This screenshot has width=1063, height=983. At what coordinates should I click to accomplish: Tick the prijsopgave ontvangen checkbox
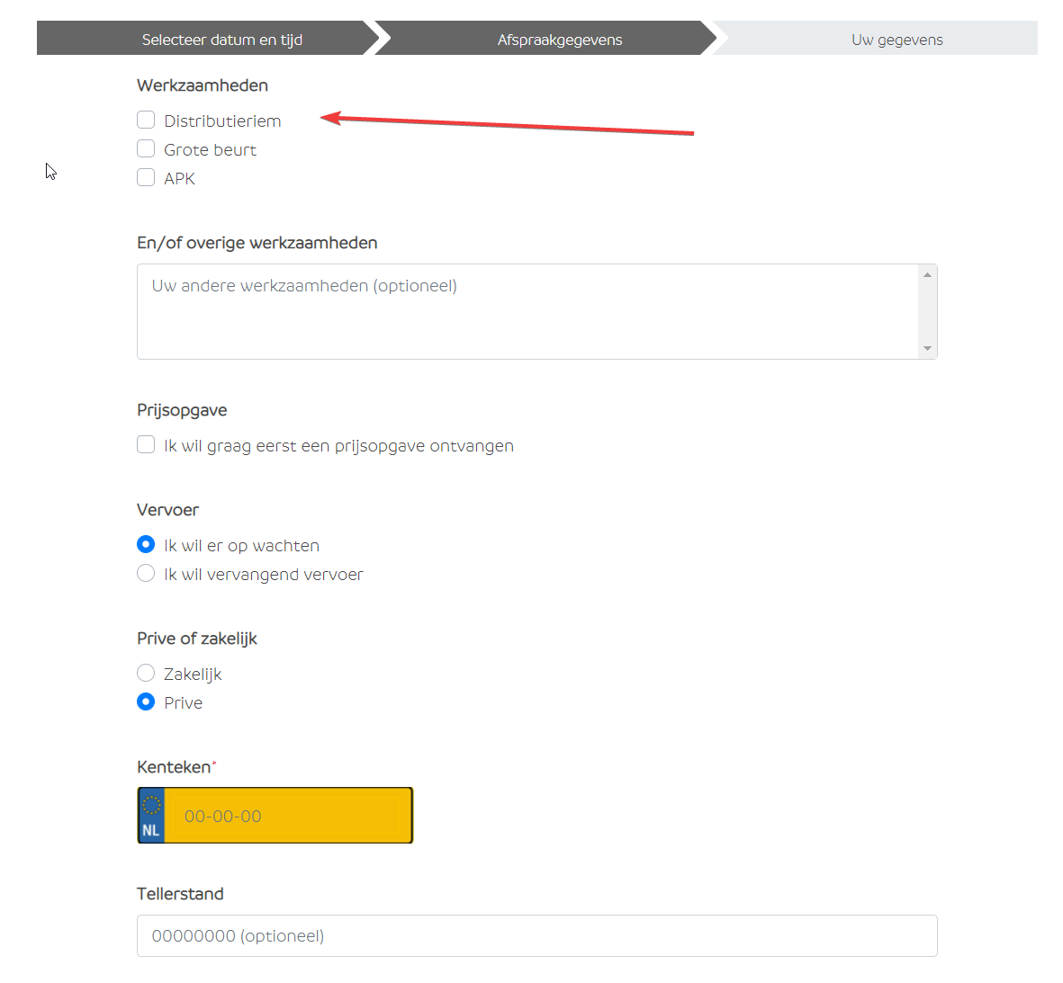[146, 445]
